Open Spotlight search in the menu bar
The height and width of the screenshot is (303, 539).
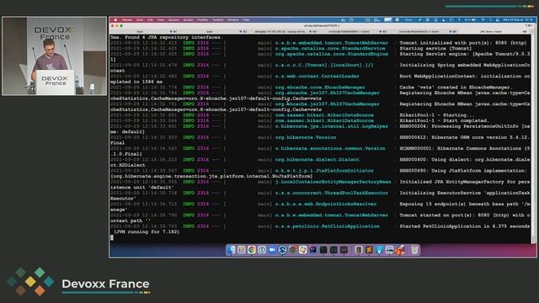click(x=490, y=20)
